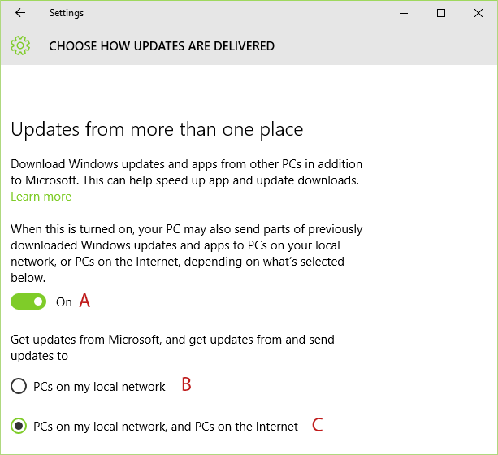Screen dimensions: 498x455
Task: Turn off the updates from other PCs toggle
Action: 28,301
